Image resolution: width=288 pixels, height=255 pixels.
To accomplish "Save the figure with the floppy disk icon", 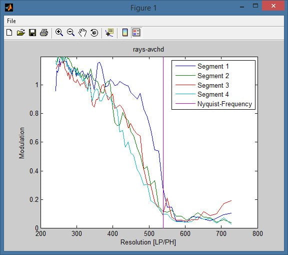I will 32,33.
